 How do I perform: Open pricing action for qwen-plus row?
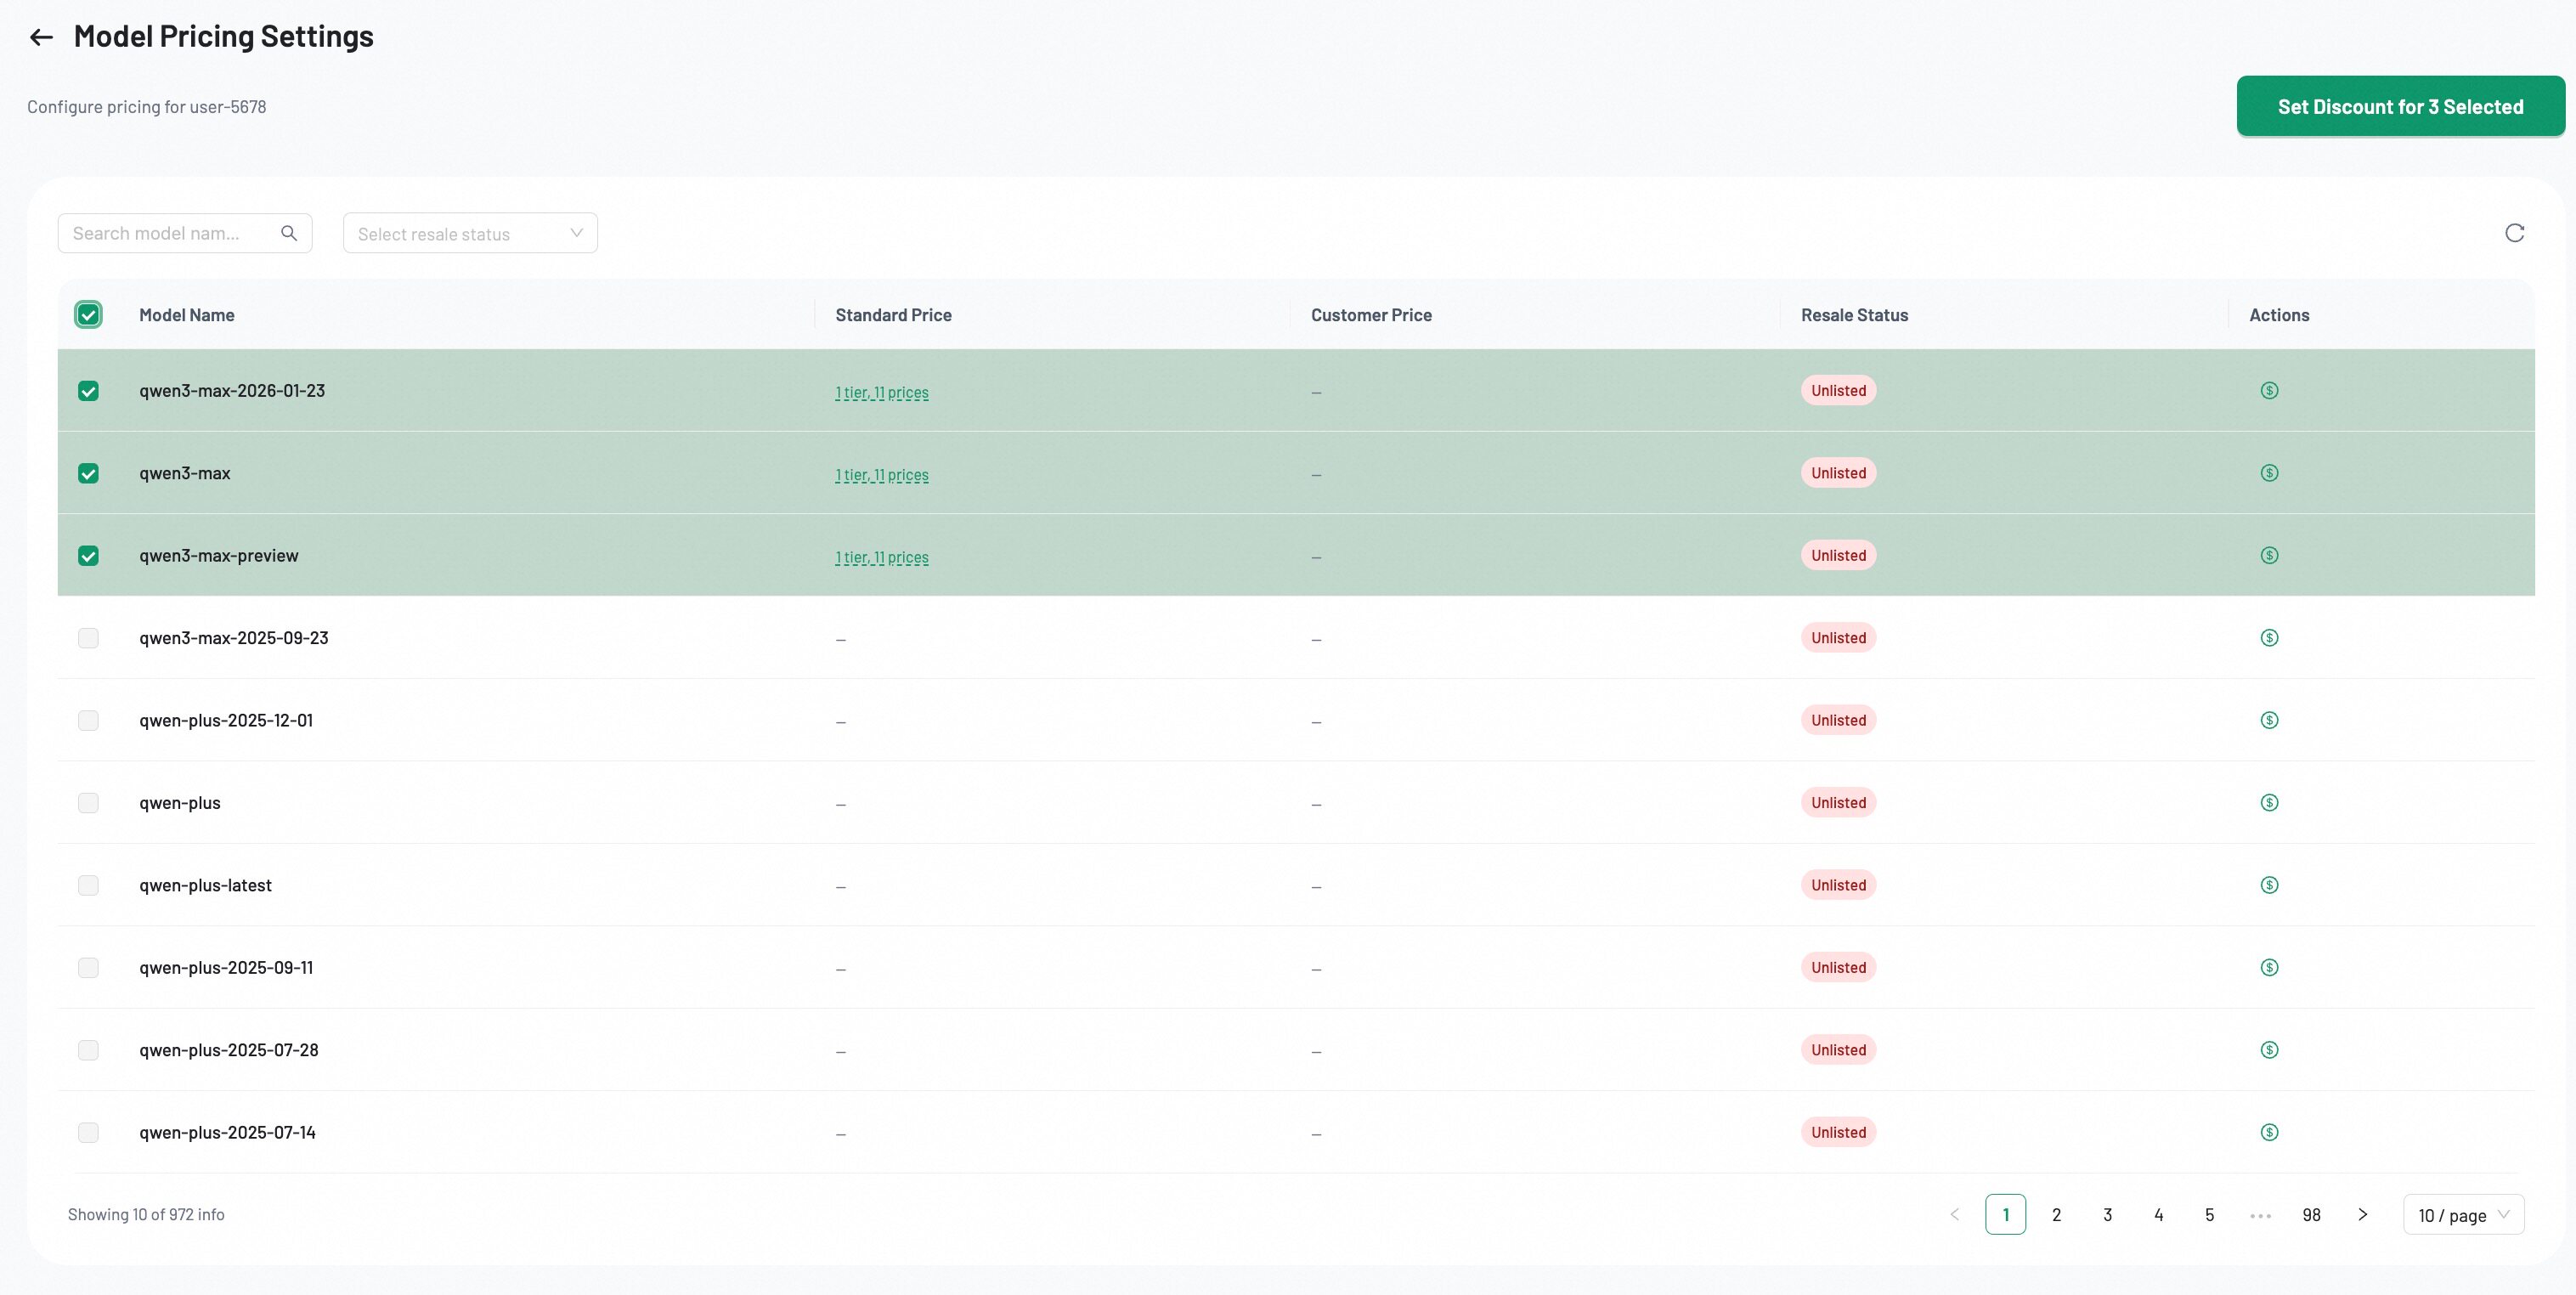coord(2269,803)
